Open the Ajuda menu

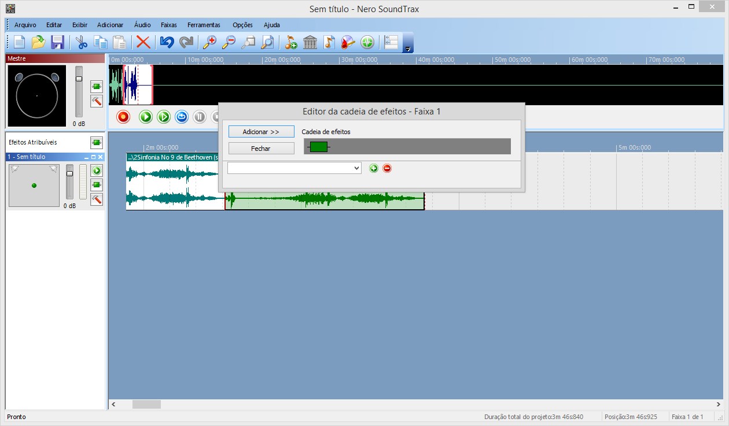(x=272, y=25)
